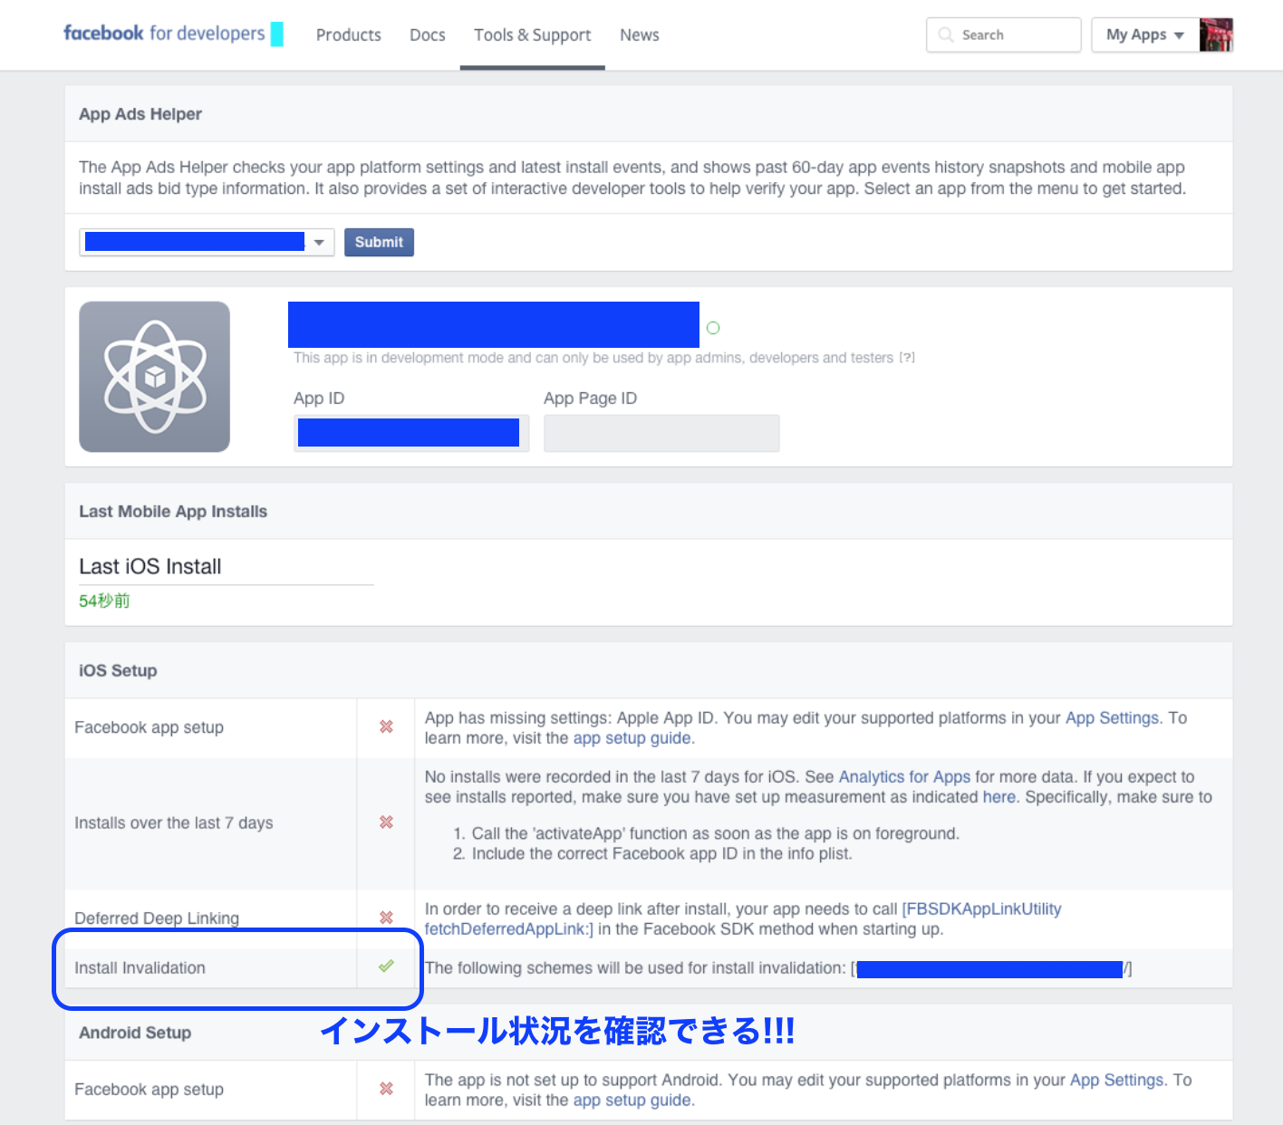Click the green development mode status circle
Viewport: 1283px width, 1125px height.
tap(713, 328)
